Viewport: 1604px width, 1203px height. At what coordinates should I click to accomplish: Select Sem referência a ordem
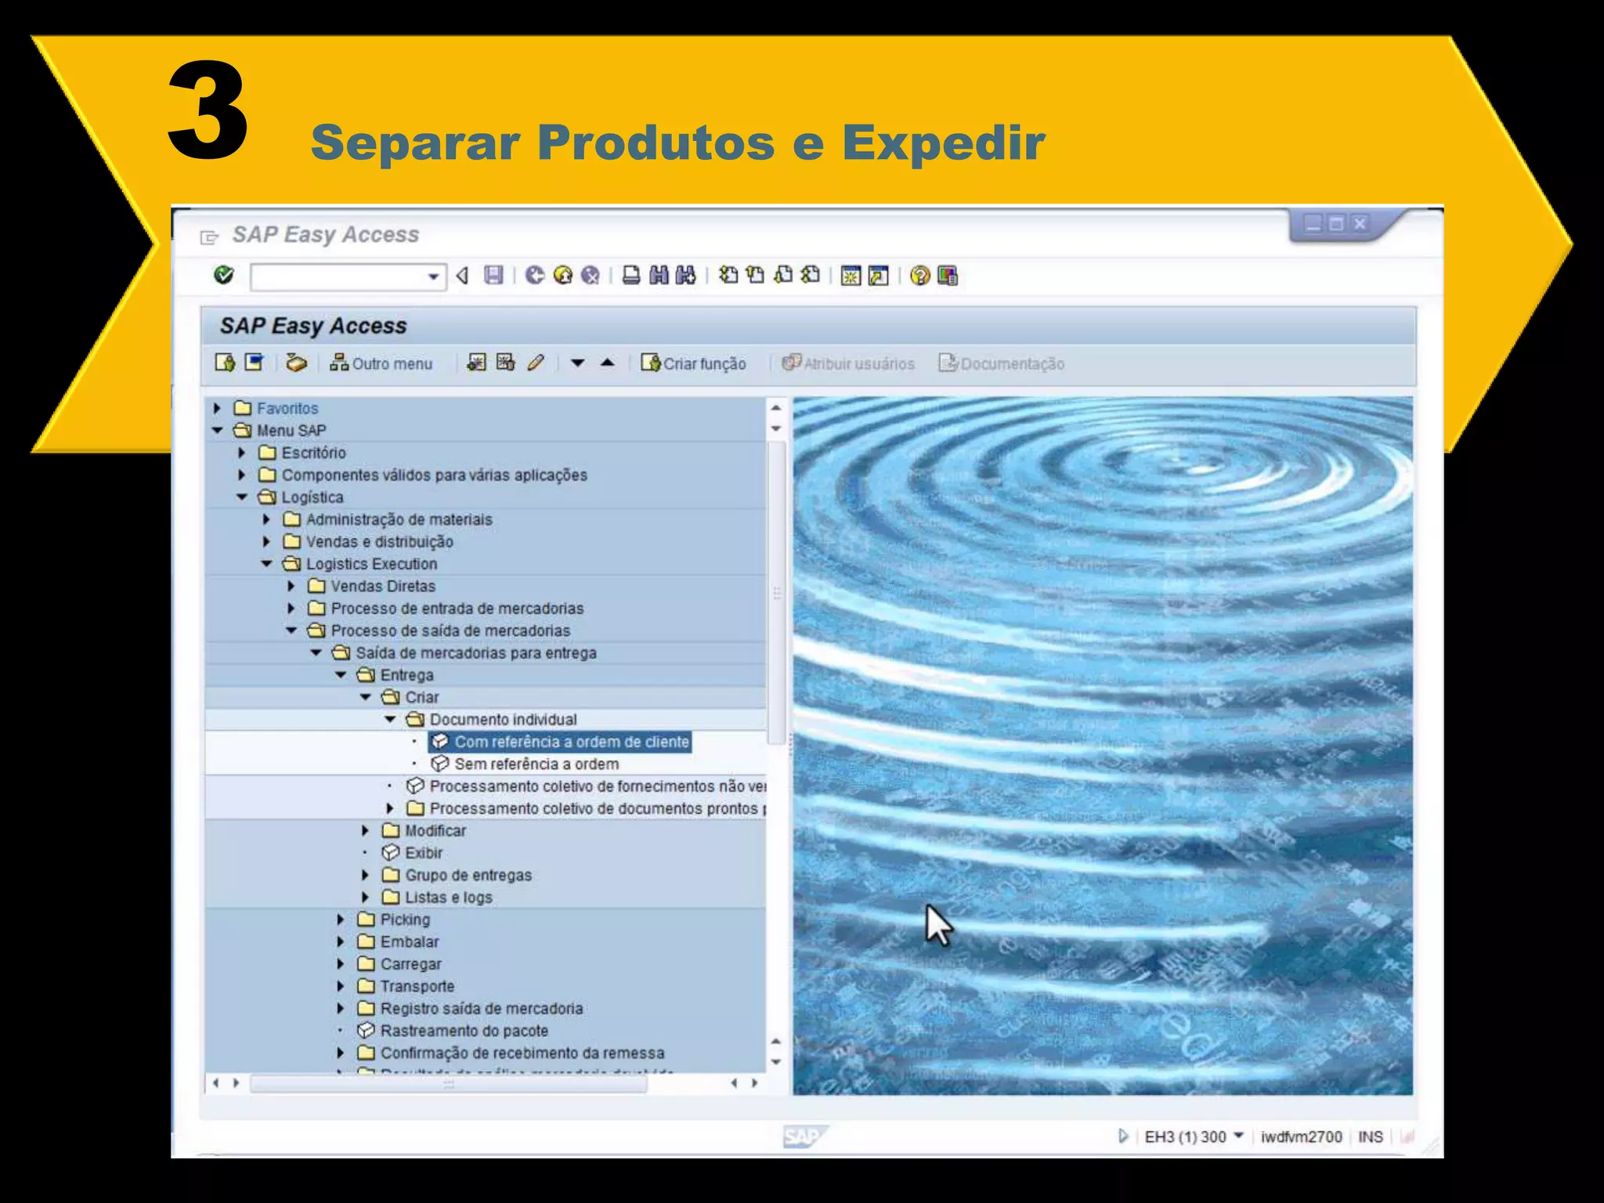pos(525,764)
